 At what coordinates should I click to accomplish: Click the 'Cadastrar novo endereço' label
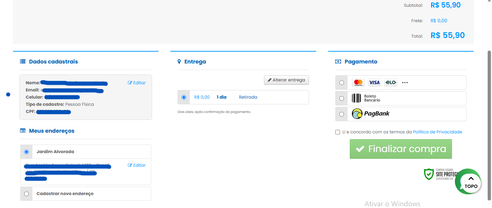coord(65,194)
